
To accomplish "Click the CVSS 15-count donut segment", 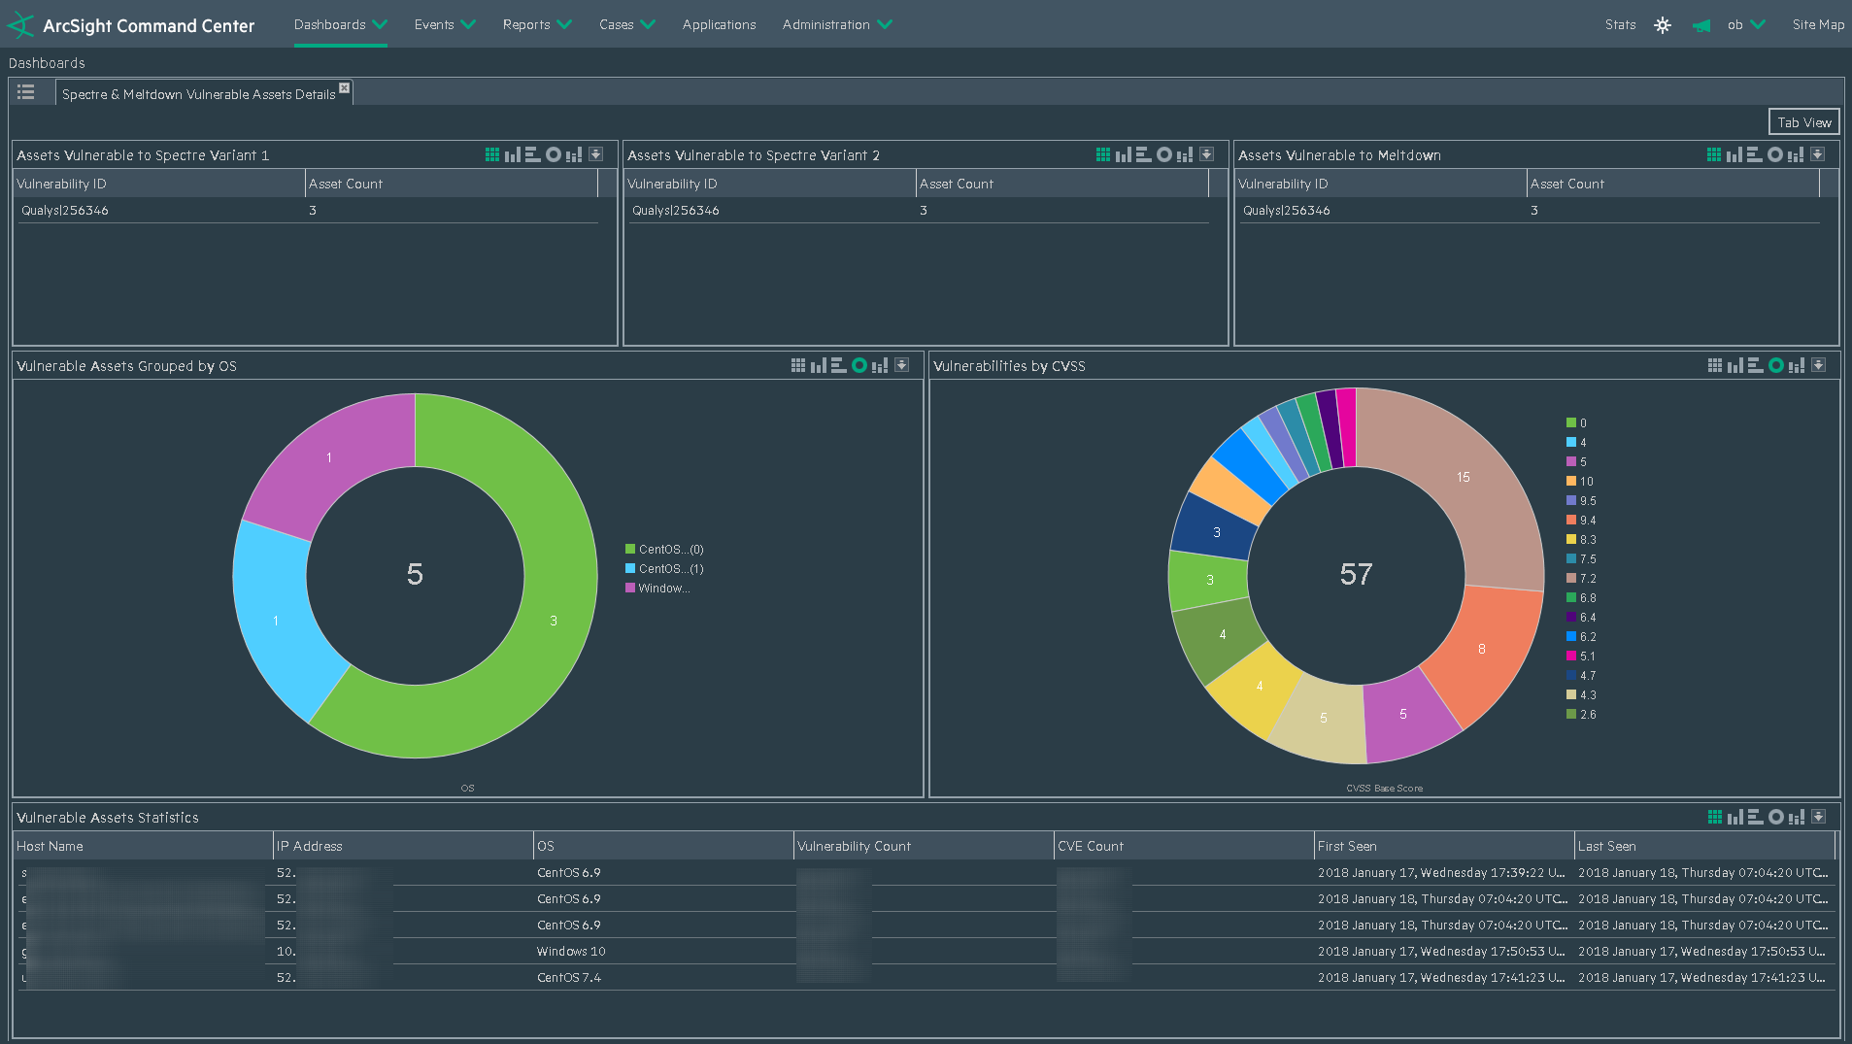I will click(1462, 478).
